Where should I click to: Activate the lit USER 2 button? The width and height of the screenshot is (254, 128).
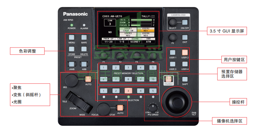[185, 52]
